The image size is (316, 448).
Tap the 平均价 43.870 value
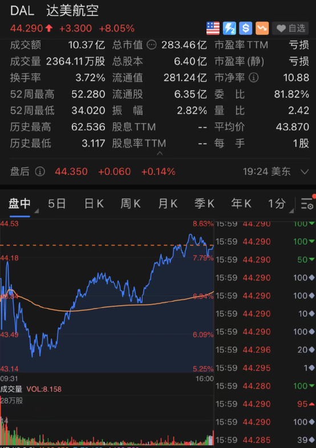[x=292, y=127]
